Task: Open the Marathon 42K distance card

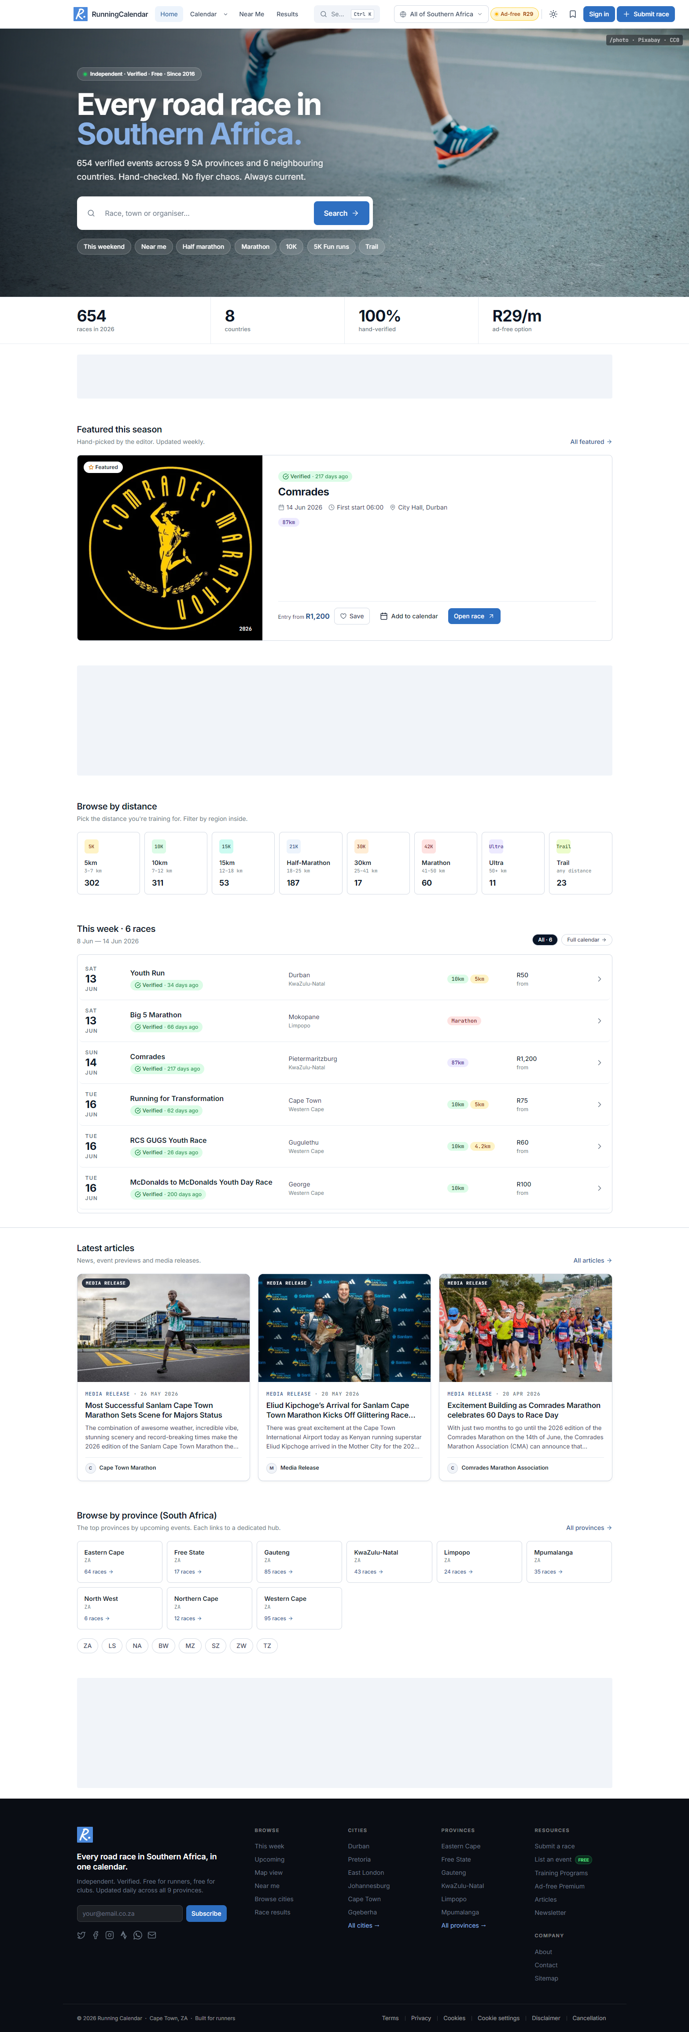Action: tap(446, 863)
